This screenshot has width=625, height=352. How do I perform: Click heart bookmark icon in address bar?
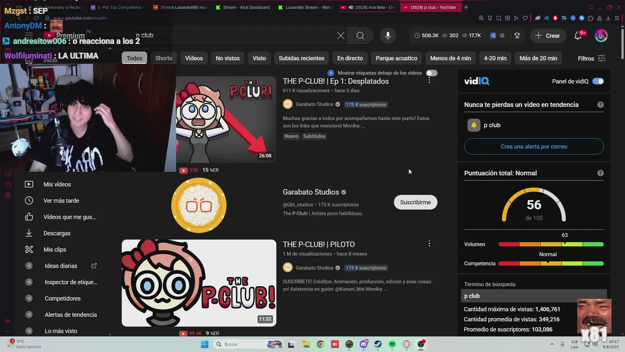click(x=525, y=18)
